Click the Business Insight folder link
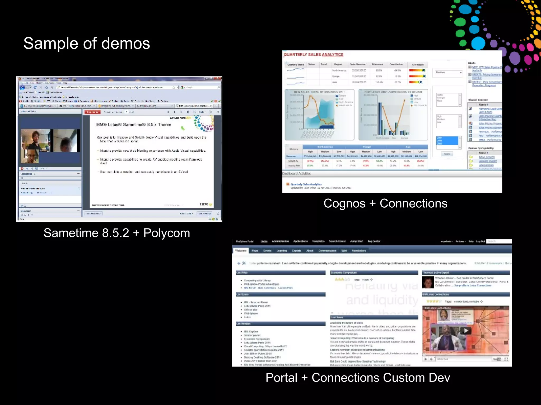 487,161
